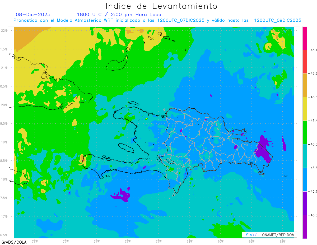The height and width of the screenshot is (245, 317).
Task: Click the '17N' latitude label
Action: 4,216
